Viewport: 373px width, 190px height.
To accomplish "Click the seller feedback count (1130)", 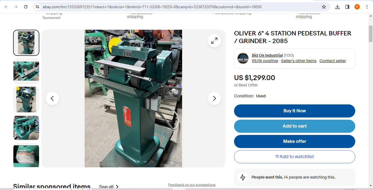I will [289, 55].
